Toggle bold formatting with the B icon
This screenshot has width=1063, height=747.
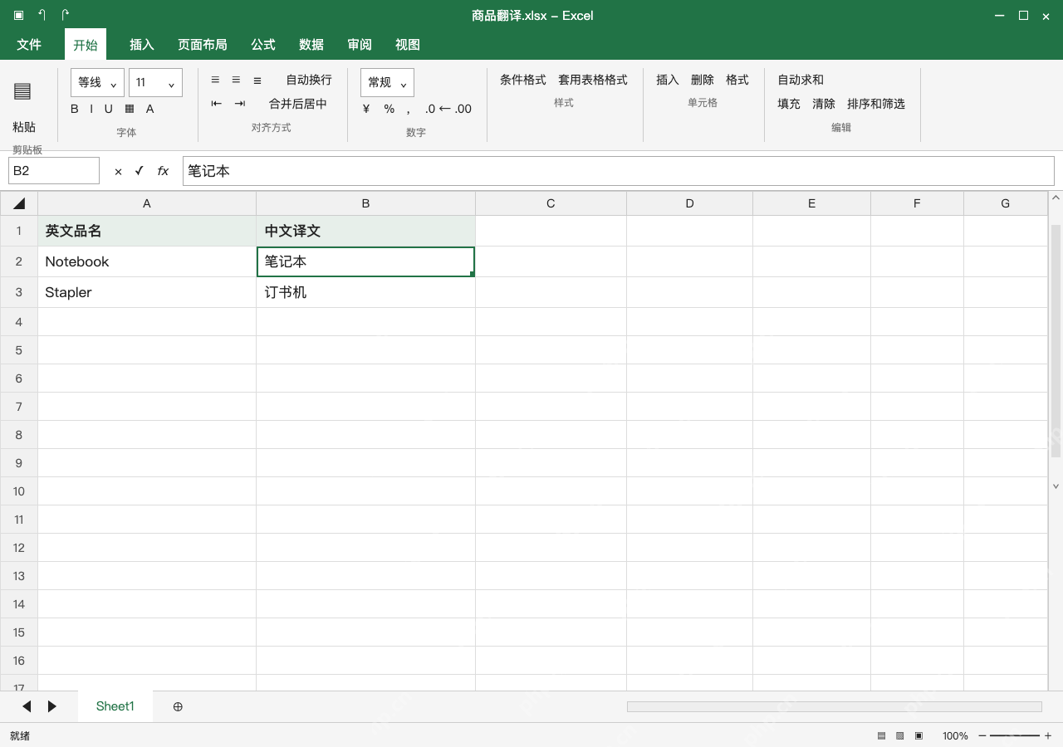pyautogui.click(x=75, y=109)
